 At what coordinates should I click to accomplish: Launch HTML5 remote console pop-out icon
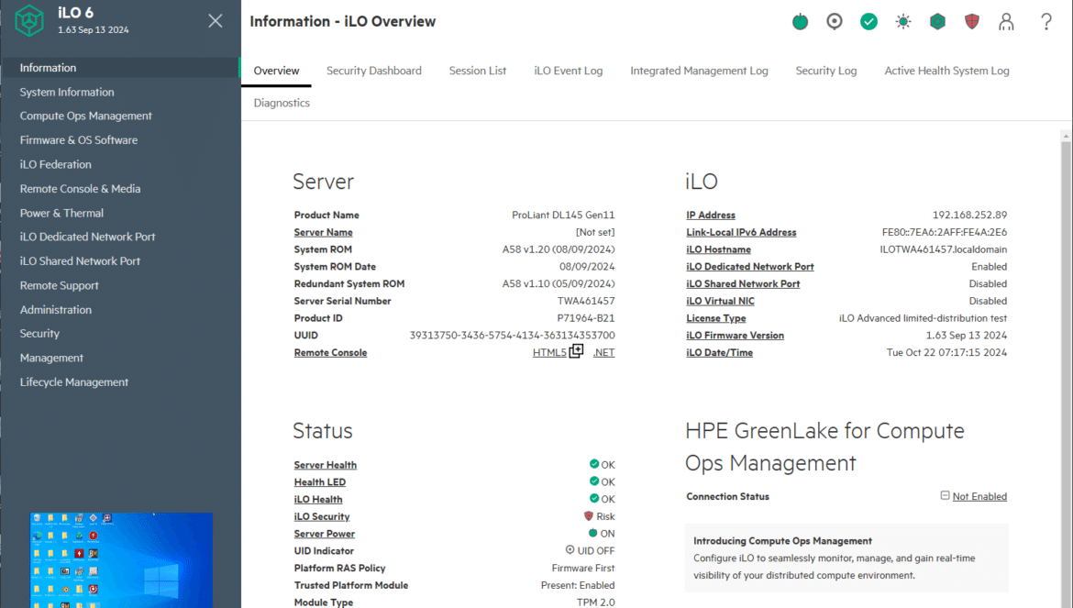click(x=576, y=351)
